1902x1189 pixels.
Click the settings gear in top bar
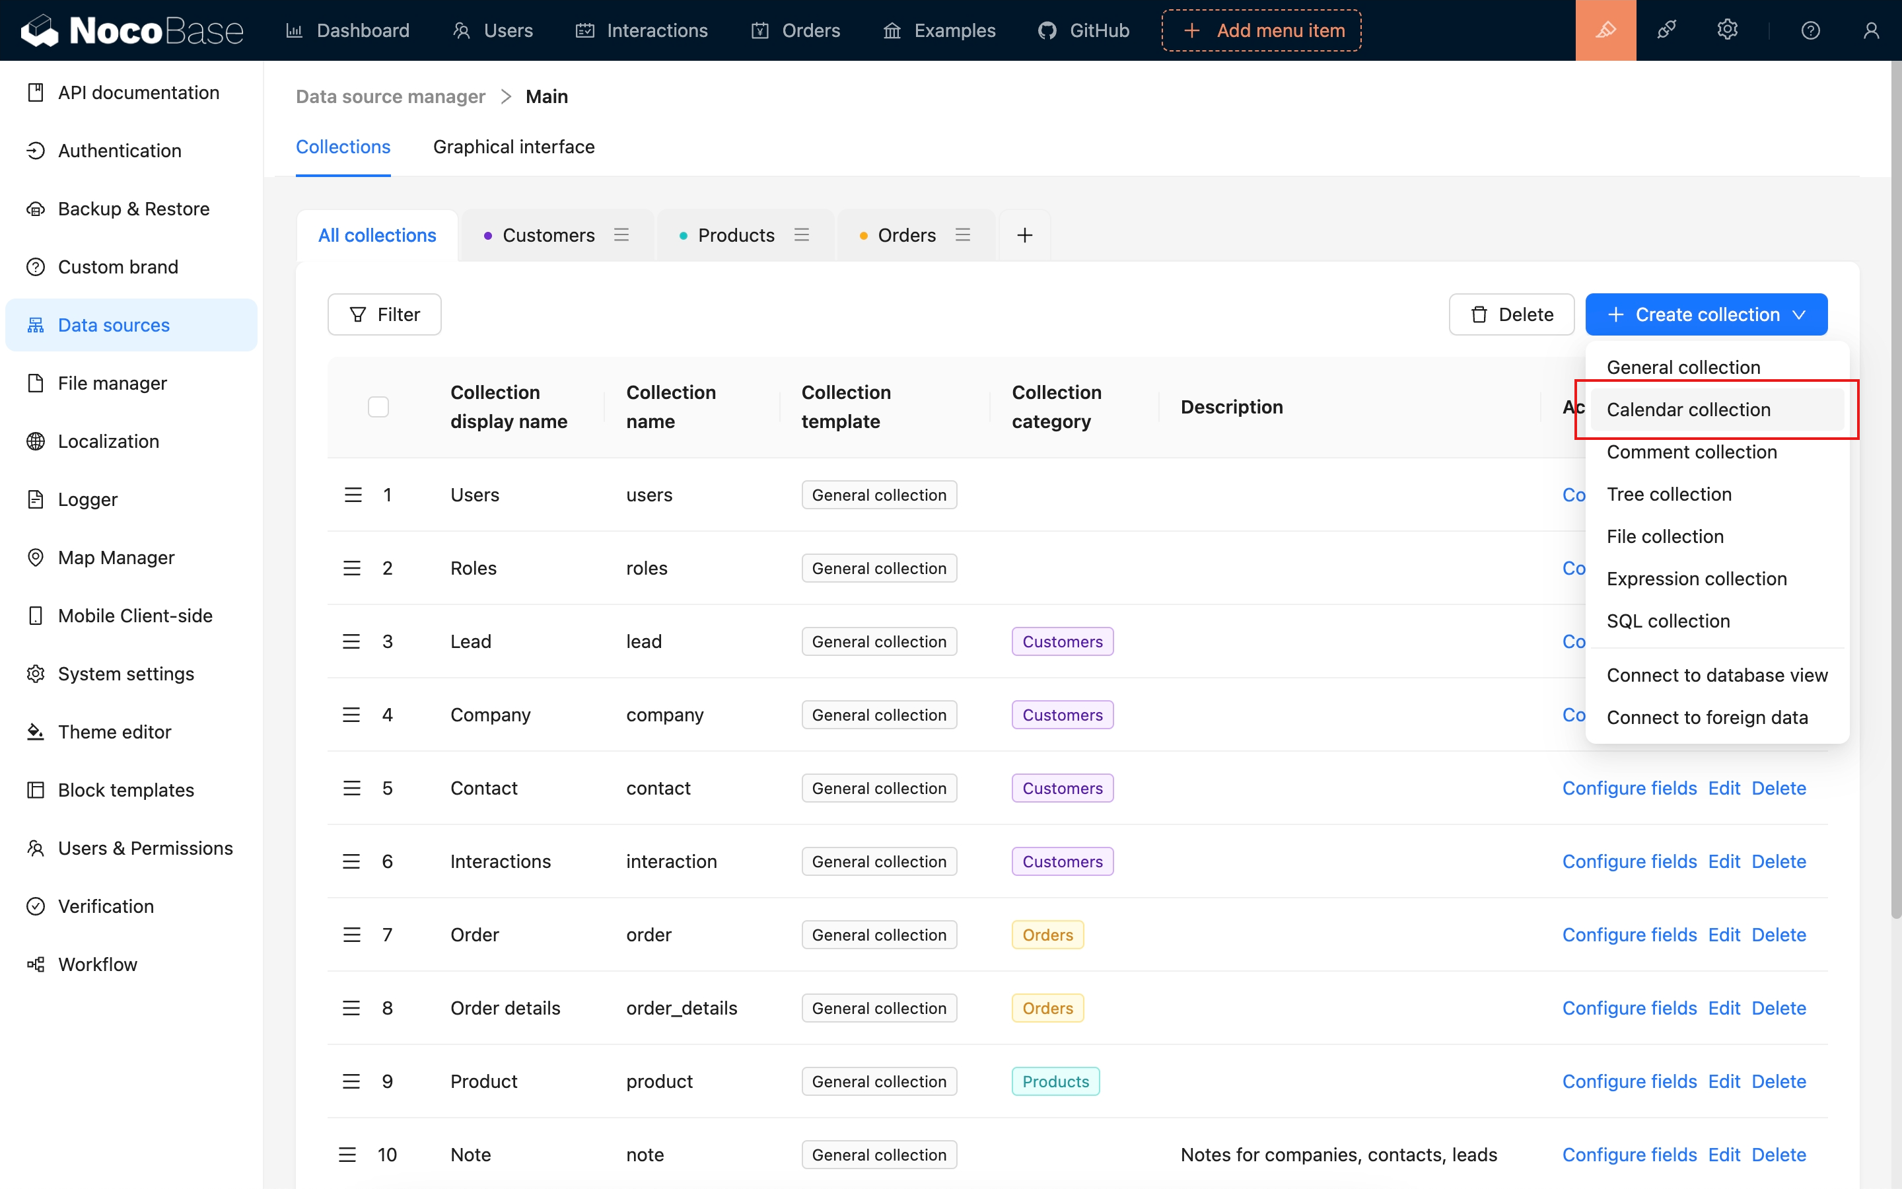click(1727, 30)
